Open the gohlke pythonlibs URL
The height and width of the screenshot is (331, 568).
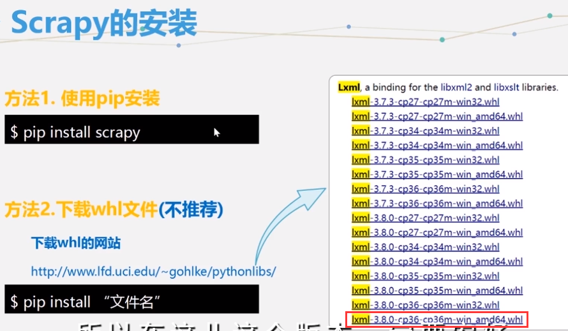point(154,271)
